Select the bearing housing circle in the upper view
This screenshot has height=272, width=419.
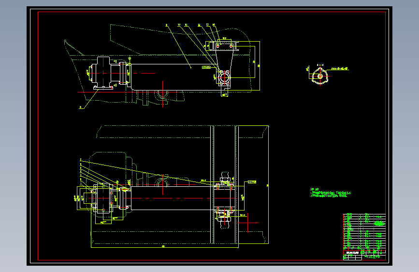tap(224, 78)
